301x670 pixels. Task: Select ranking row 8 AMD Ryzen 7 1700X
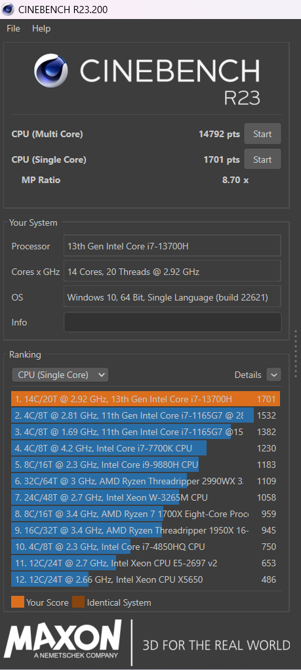146,514
